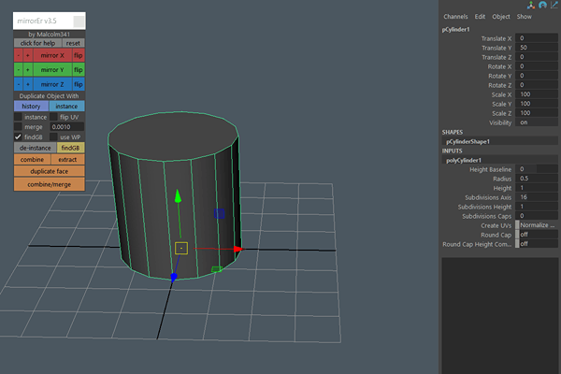Enable the flip UV checkbox

[x=53, y=117]
